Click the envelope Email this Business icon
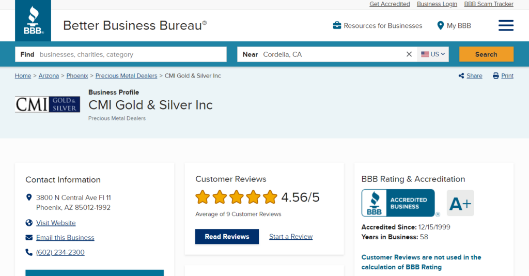This screenshot has height=276, width=529. (29, 238)
